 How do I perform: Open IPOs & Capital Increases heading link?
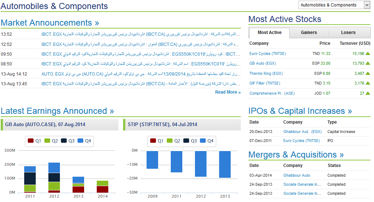[300, 111]
